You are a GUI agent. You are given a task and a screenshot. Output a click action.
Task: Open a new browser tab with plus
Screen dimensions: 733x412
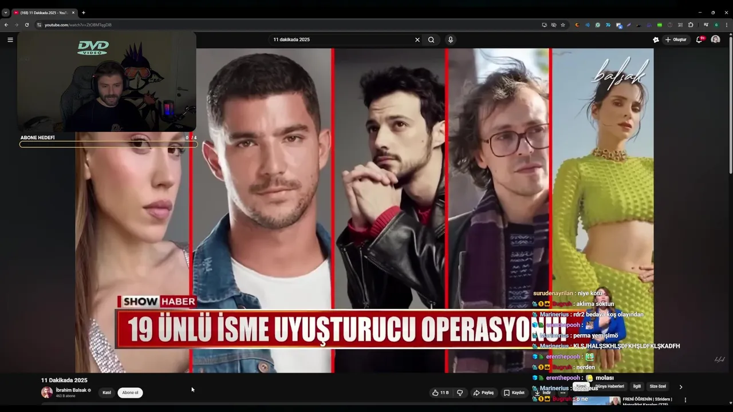tap(84, 13)
